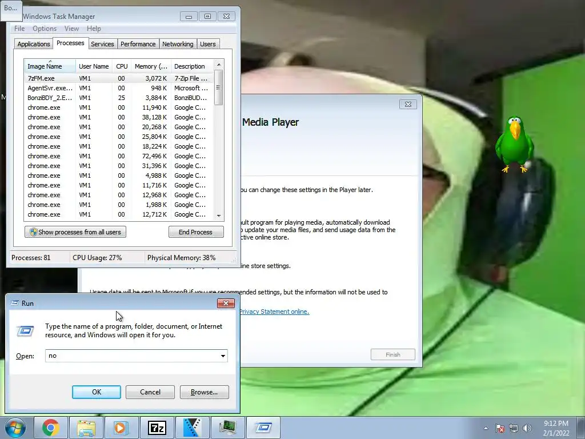This screenshot has height=439, width=585.
Task: Close the Media Player setup window
Action: (x=408, y=105)
